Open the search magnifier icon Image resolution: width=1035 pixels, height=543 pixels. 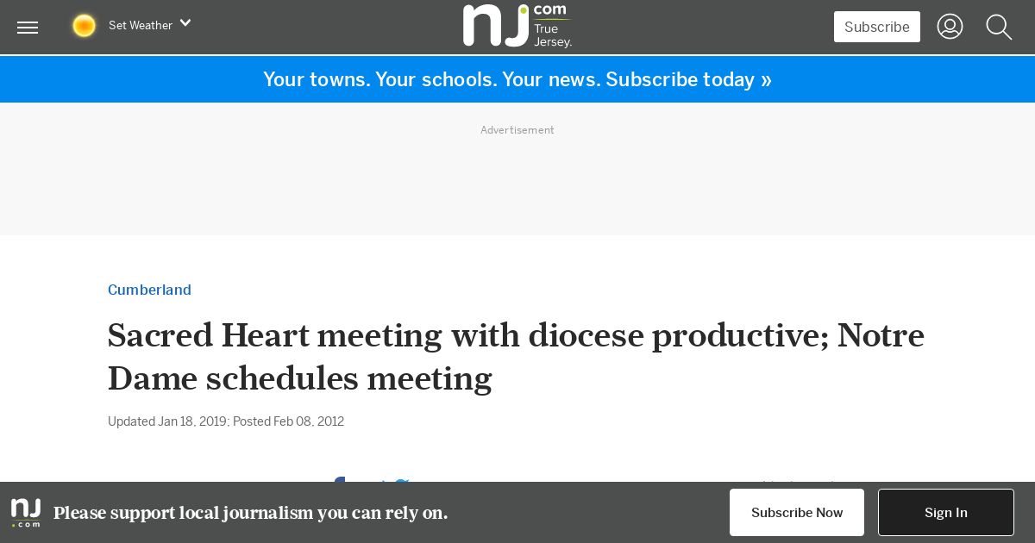[999, 27]
